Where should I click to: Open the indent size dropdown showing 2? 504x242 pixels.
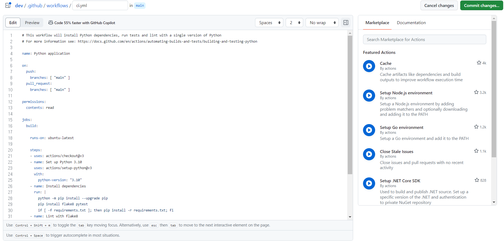294,23
